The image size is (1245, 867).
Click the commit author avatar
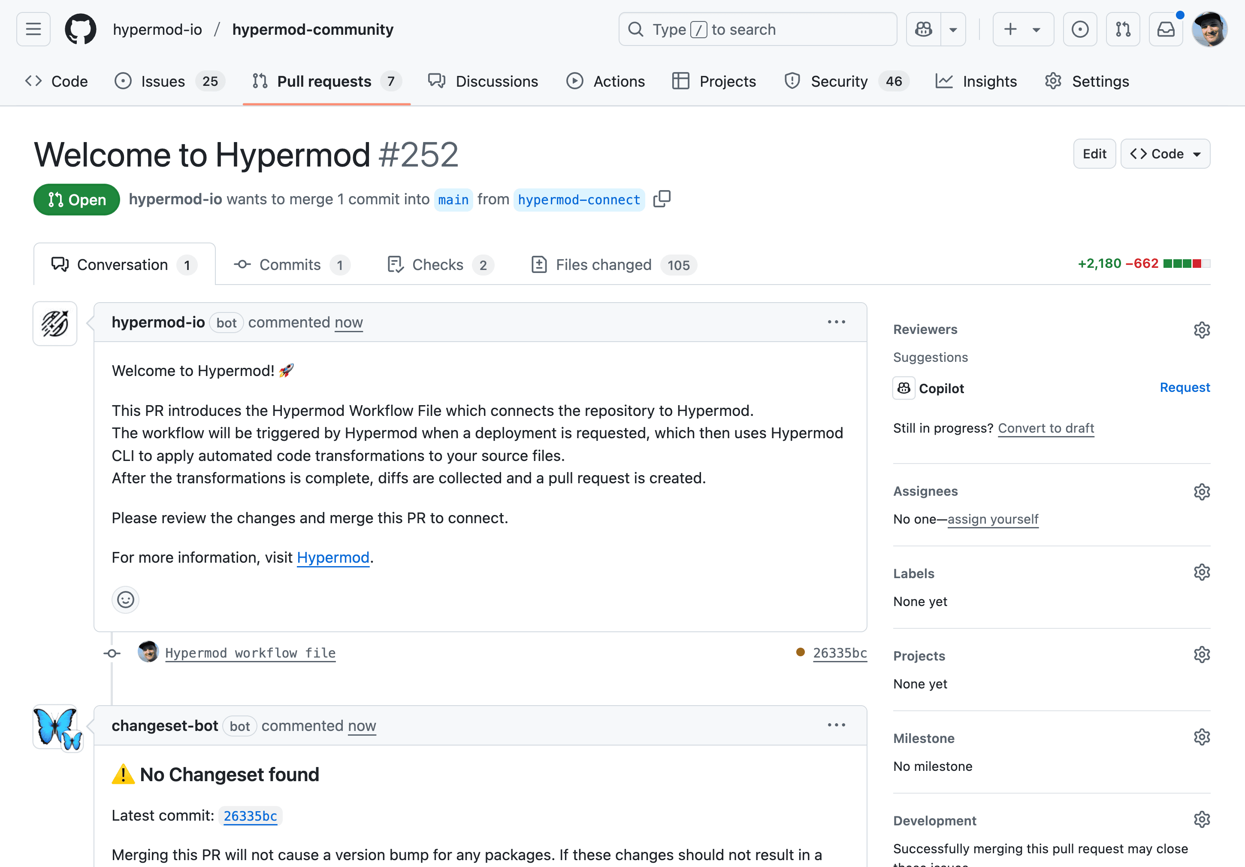click(148, 652)
